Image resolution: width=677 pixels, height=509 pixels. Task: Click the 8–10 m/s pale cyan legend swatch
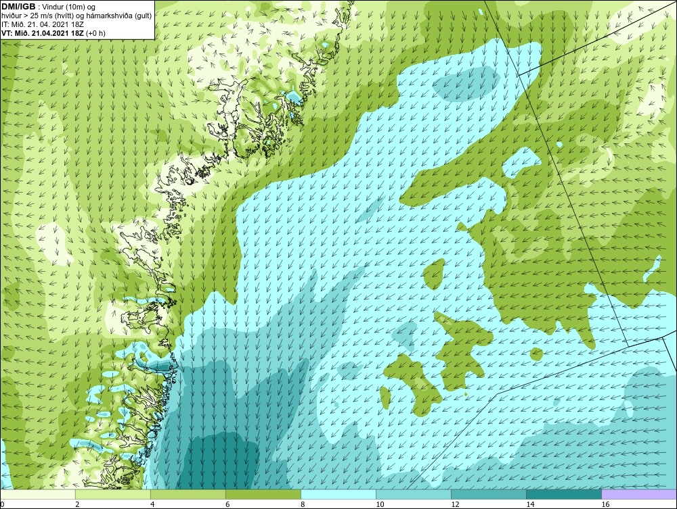pos(338,495)
